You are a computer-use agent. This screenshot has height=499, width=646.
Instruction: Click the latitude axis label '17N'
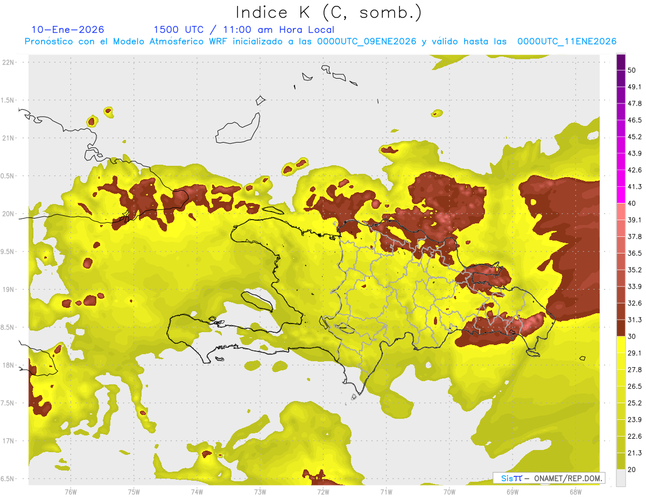[9, 441]
